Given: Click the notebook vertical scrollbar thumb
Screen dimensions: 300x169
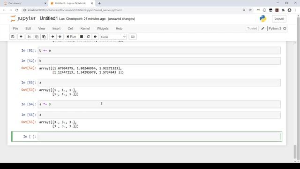Looking at the screenshot, I should [x=295, y=152].
